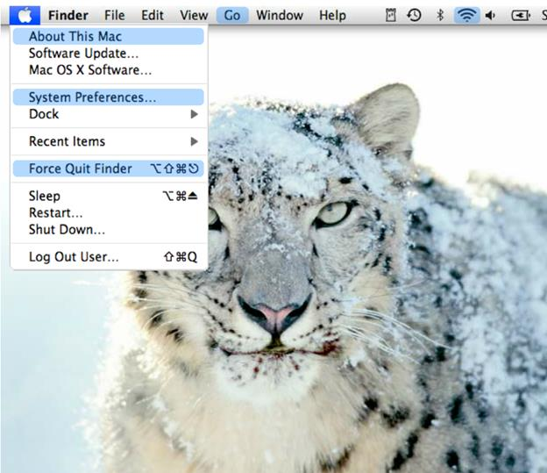Select About This Mac

pyautogui.click(x=75, y=37)
